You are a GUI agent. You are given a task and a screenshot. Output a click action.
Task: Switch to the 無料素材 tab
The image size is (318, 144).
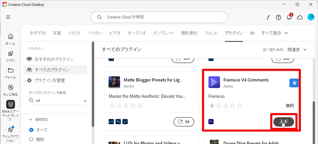click(189, 33)
